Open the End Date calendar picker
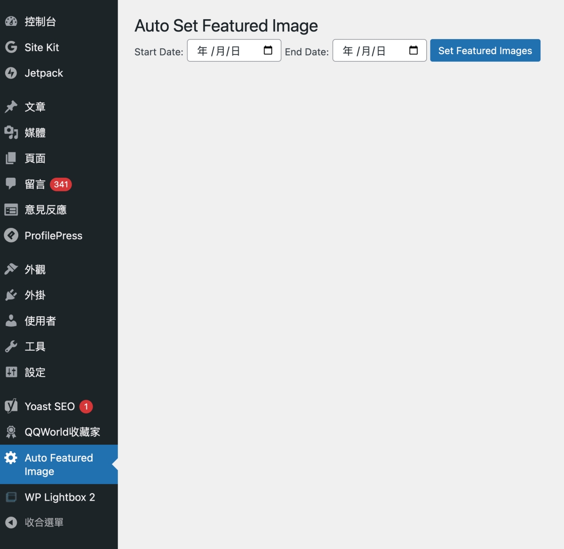The image size is (564, 549). 414,51
